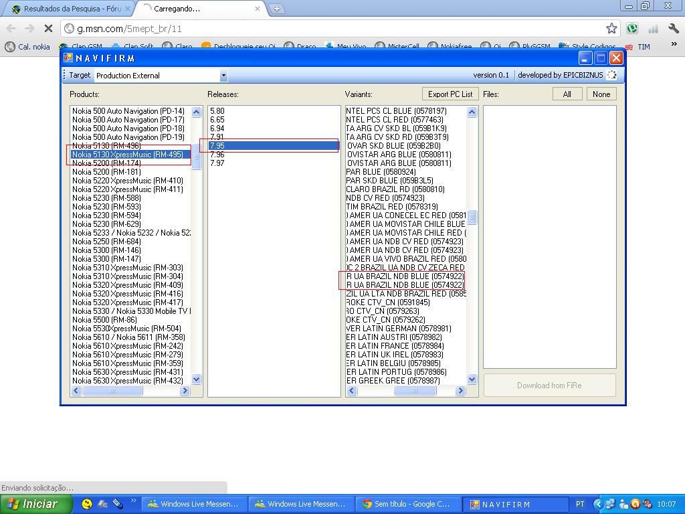Viewport: 685px width, 514px height.
Task: Select release 7.97
Action: (x=274, y=163)
